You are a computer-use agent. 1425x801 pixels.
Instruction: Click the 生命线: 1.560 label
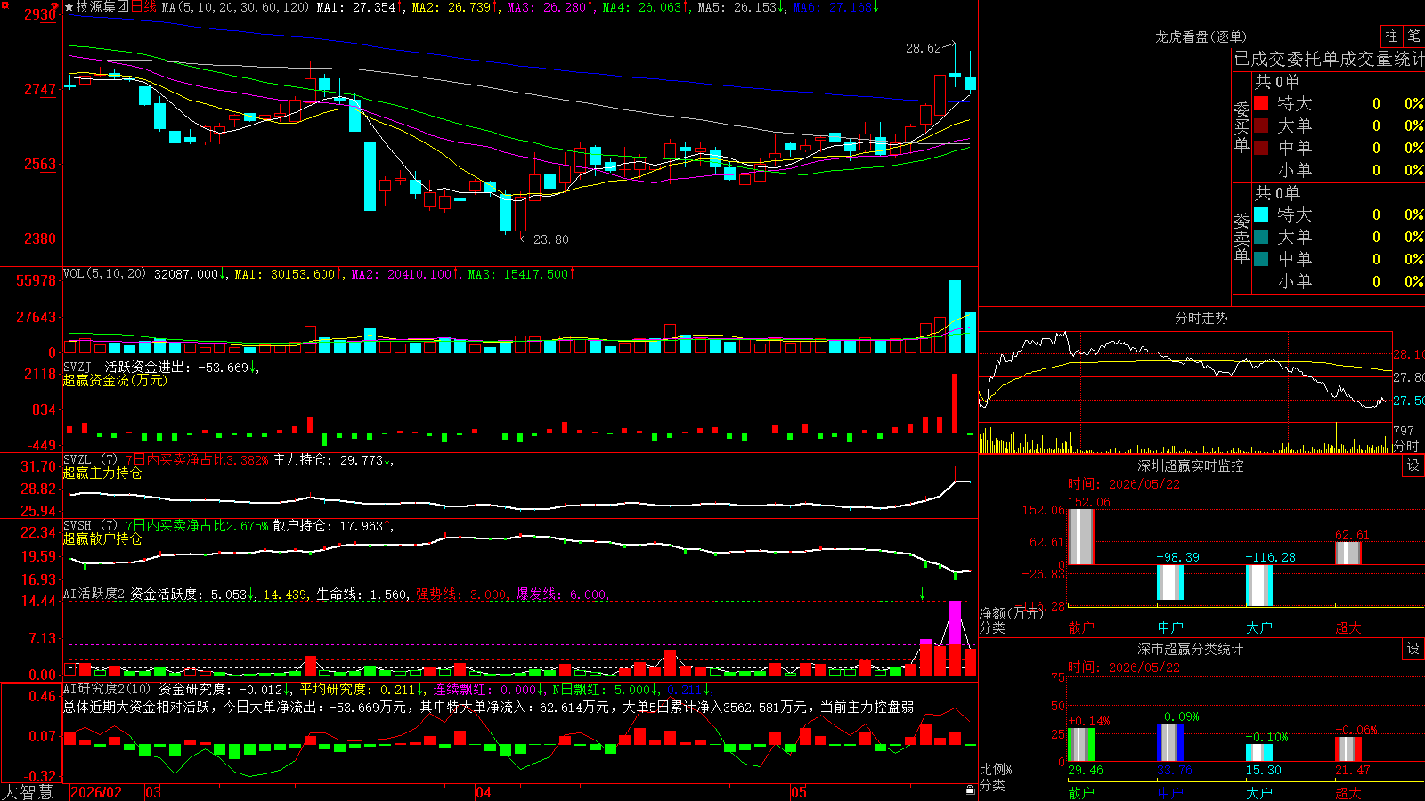click(x=362, y=595)
